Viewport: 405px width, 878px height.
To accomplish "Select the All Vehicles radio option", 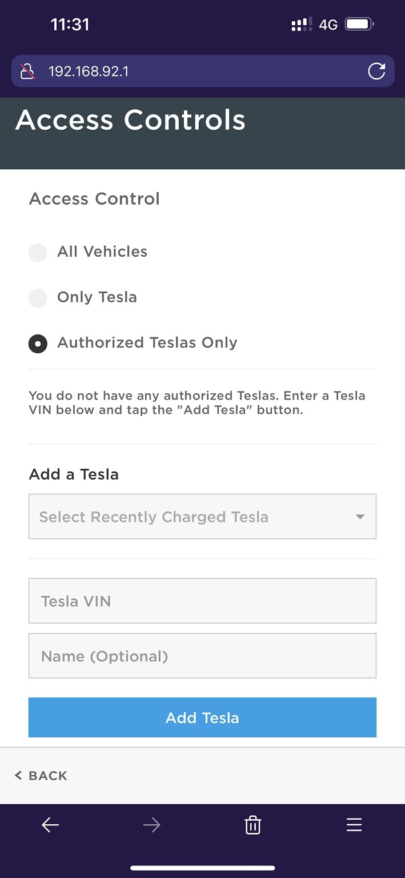I will coord(38,252).
